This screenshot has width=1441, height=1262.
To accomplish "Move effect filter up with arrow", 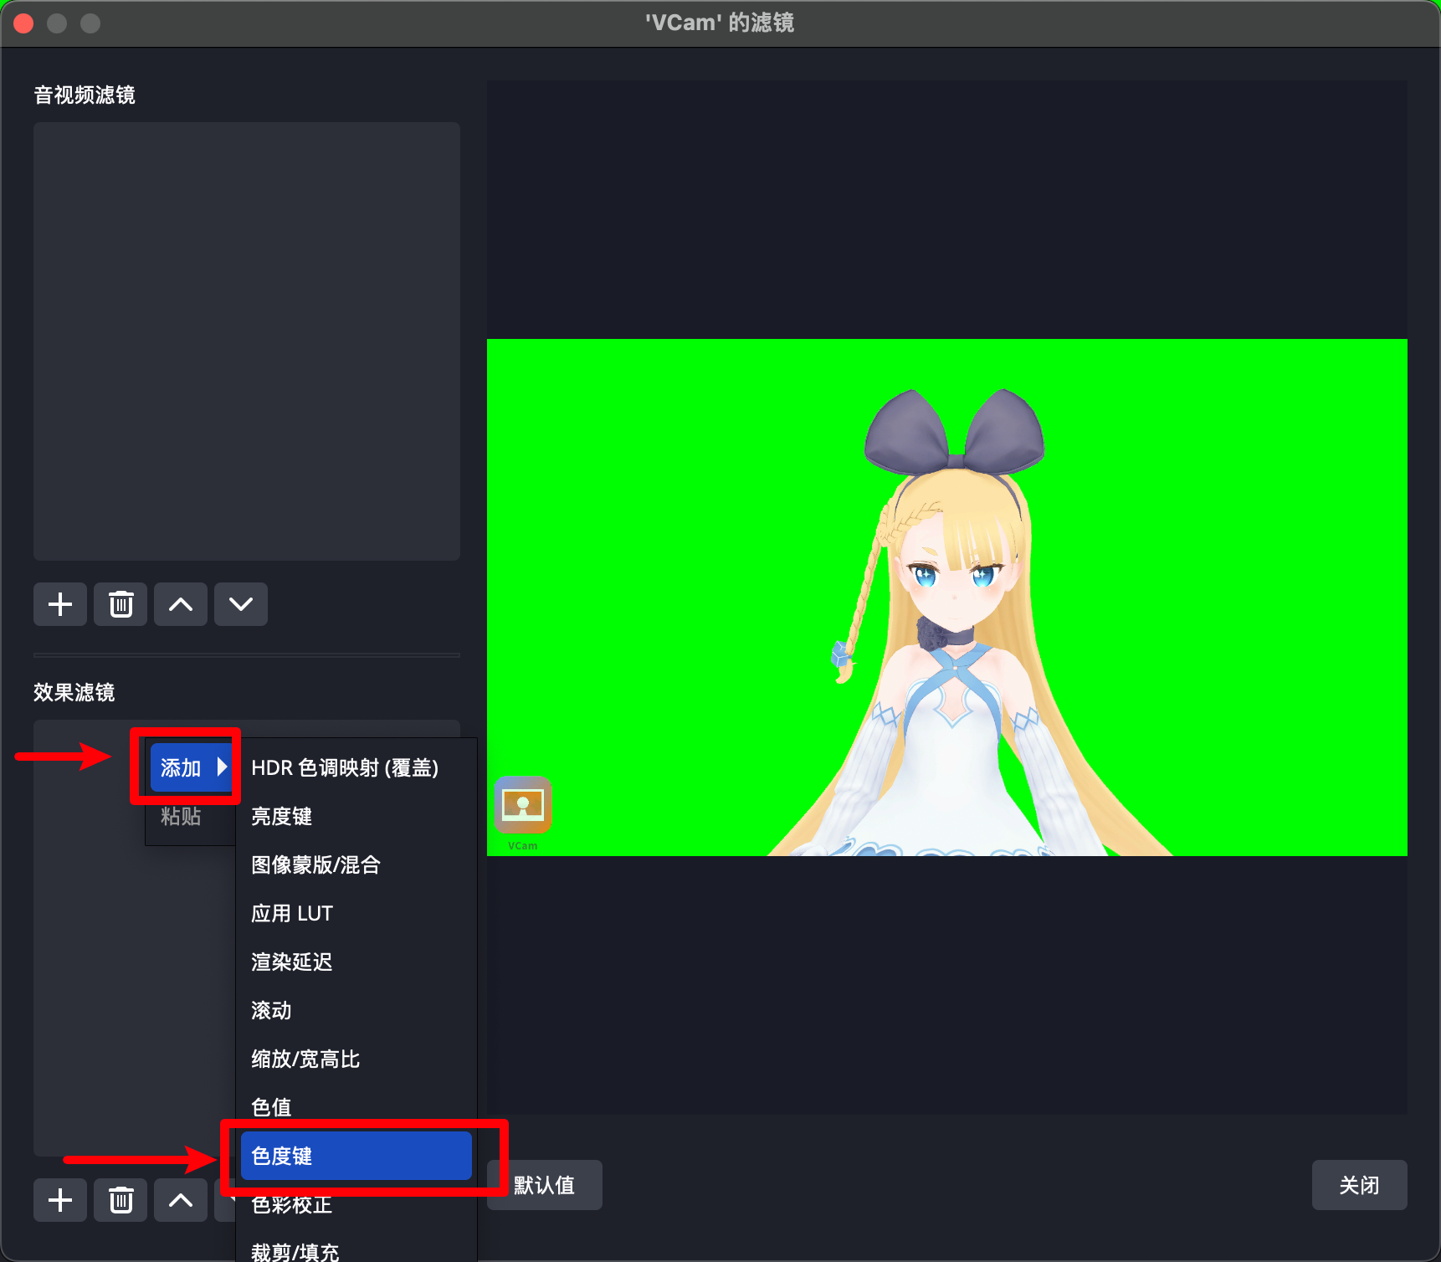I will (x=181, y=1201).
